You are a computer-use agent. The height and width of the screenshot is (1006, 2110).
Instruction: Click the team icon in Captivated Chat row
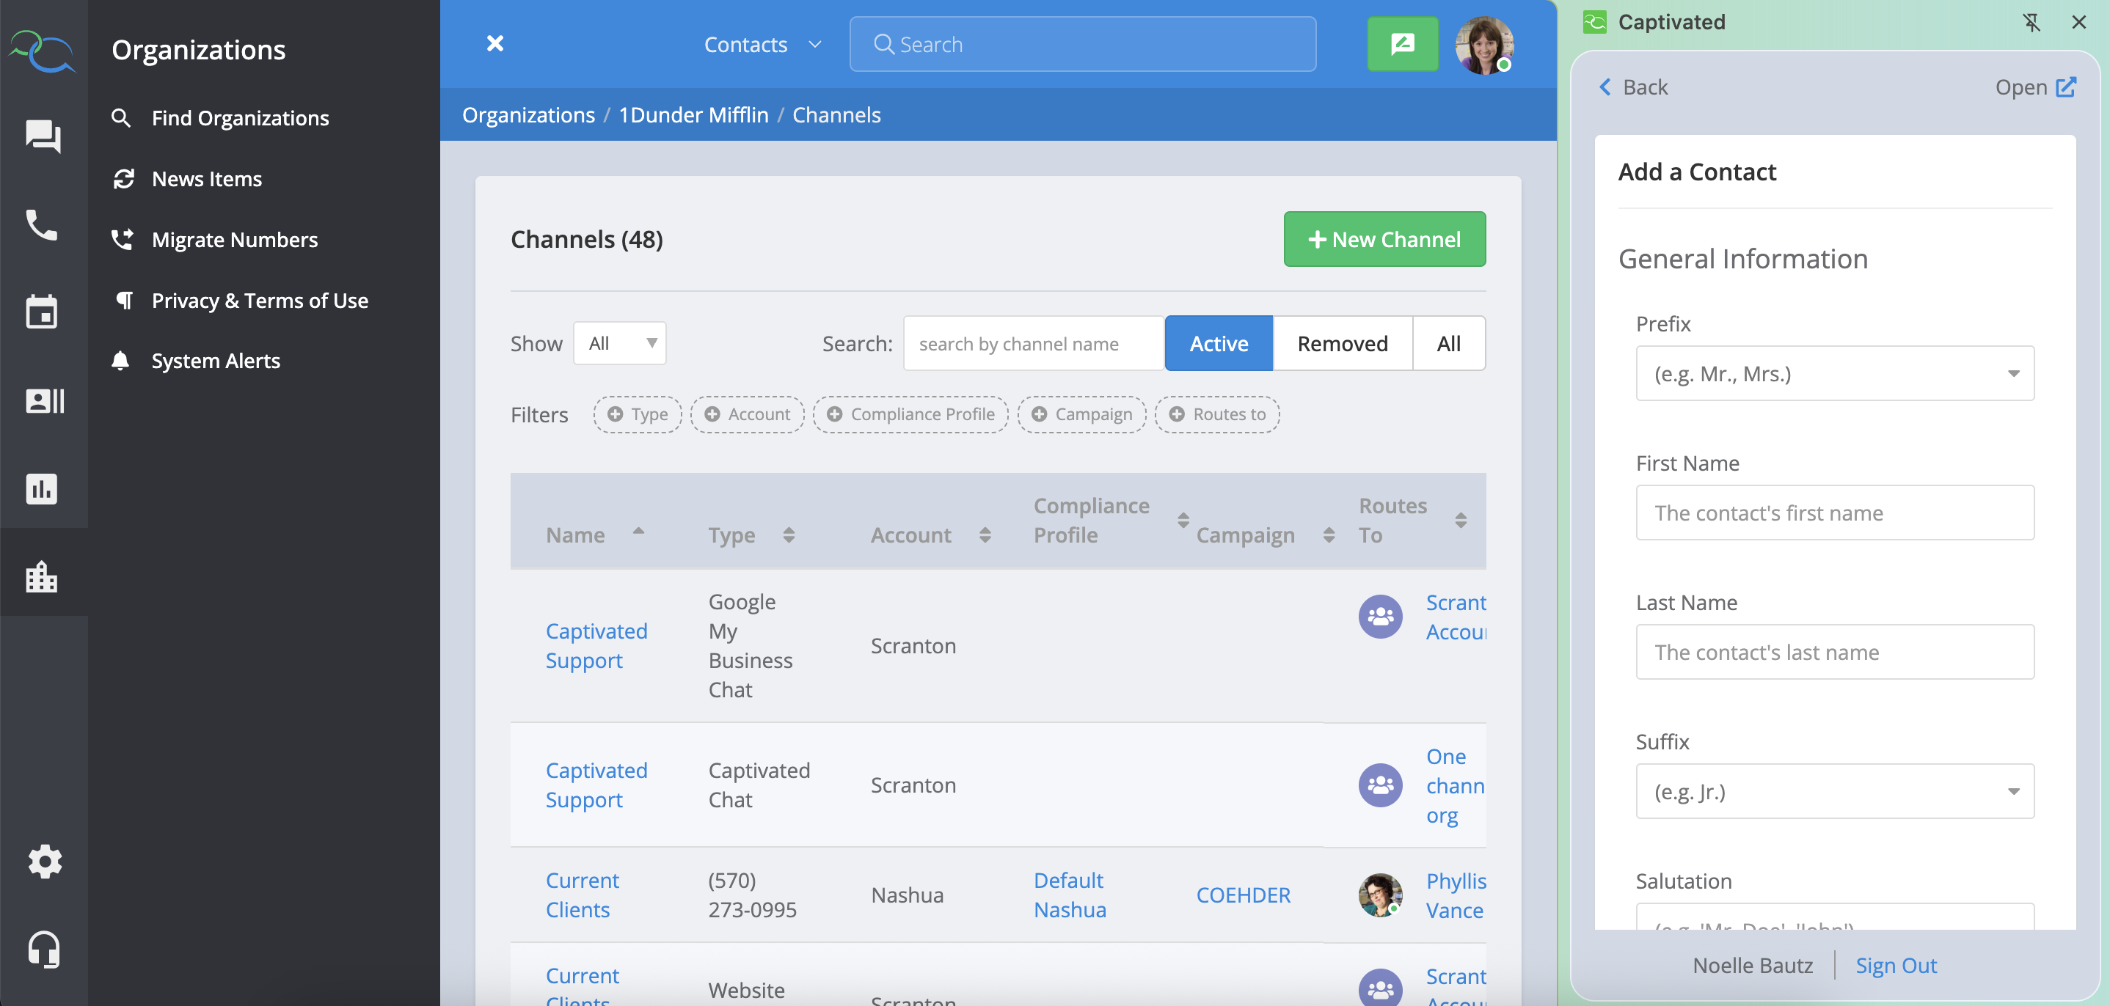1380,785
